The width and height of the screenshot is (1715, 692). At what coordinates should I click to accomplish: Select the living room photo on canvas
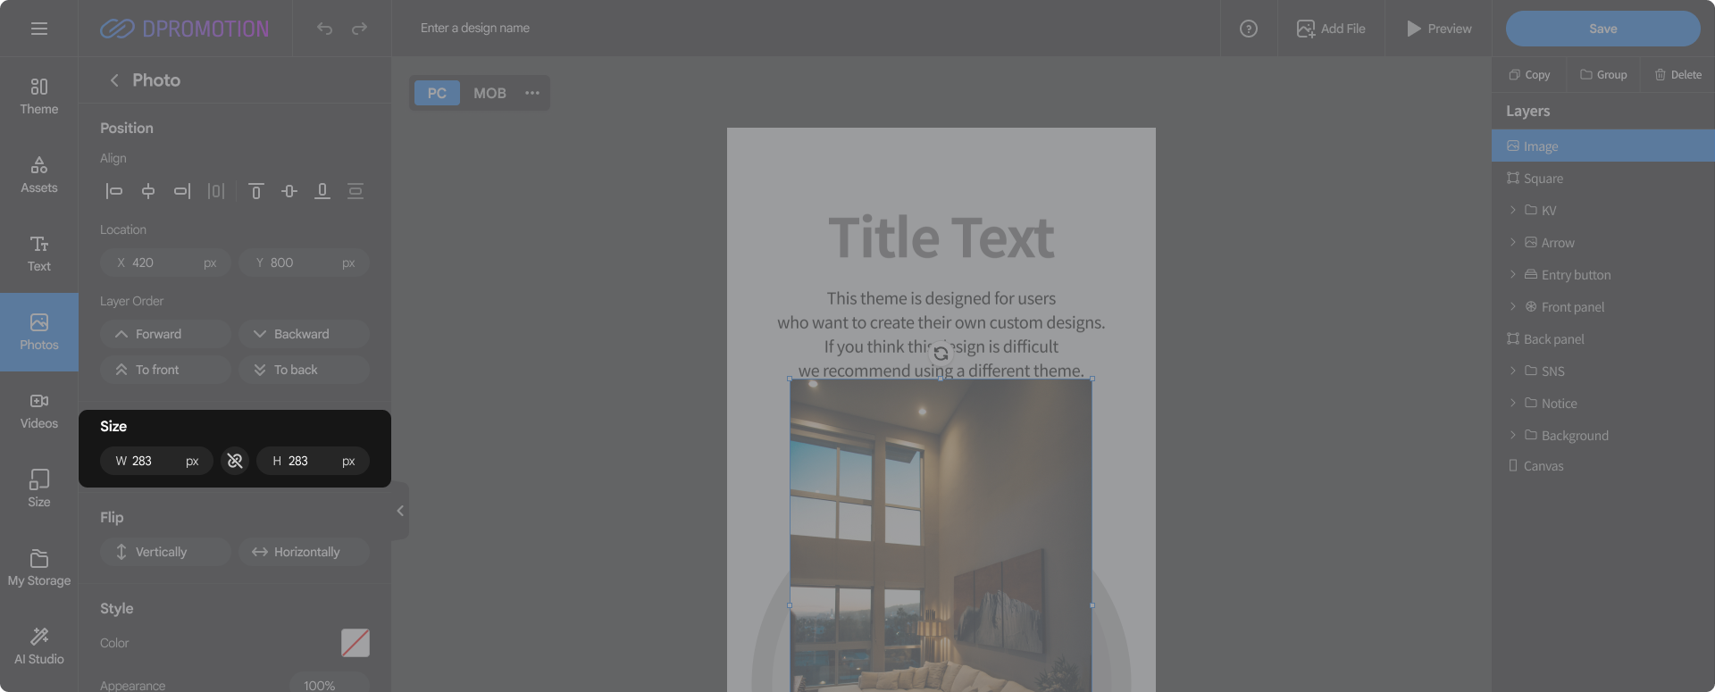point(941,535)
